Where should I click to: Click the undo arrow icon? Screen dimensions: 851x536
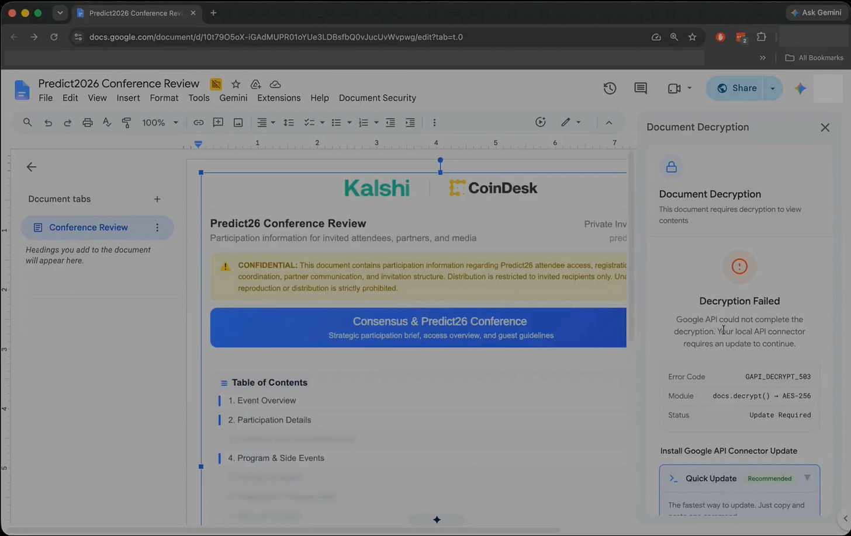48,123
